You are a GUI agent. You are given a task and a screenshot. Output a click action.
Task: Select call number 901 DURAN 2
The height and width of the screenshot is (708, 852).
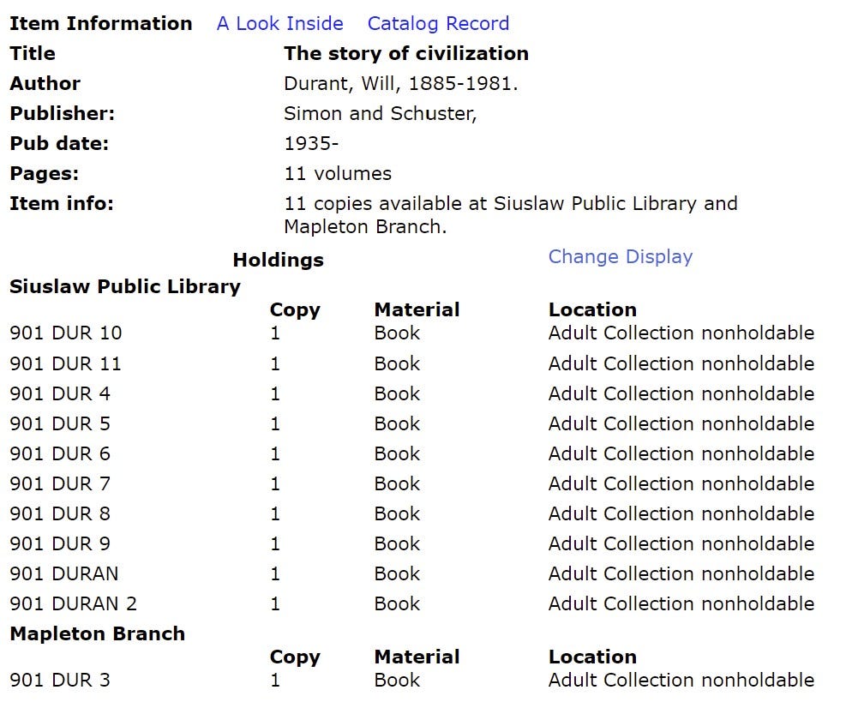74,603
